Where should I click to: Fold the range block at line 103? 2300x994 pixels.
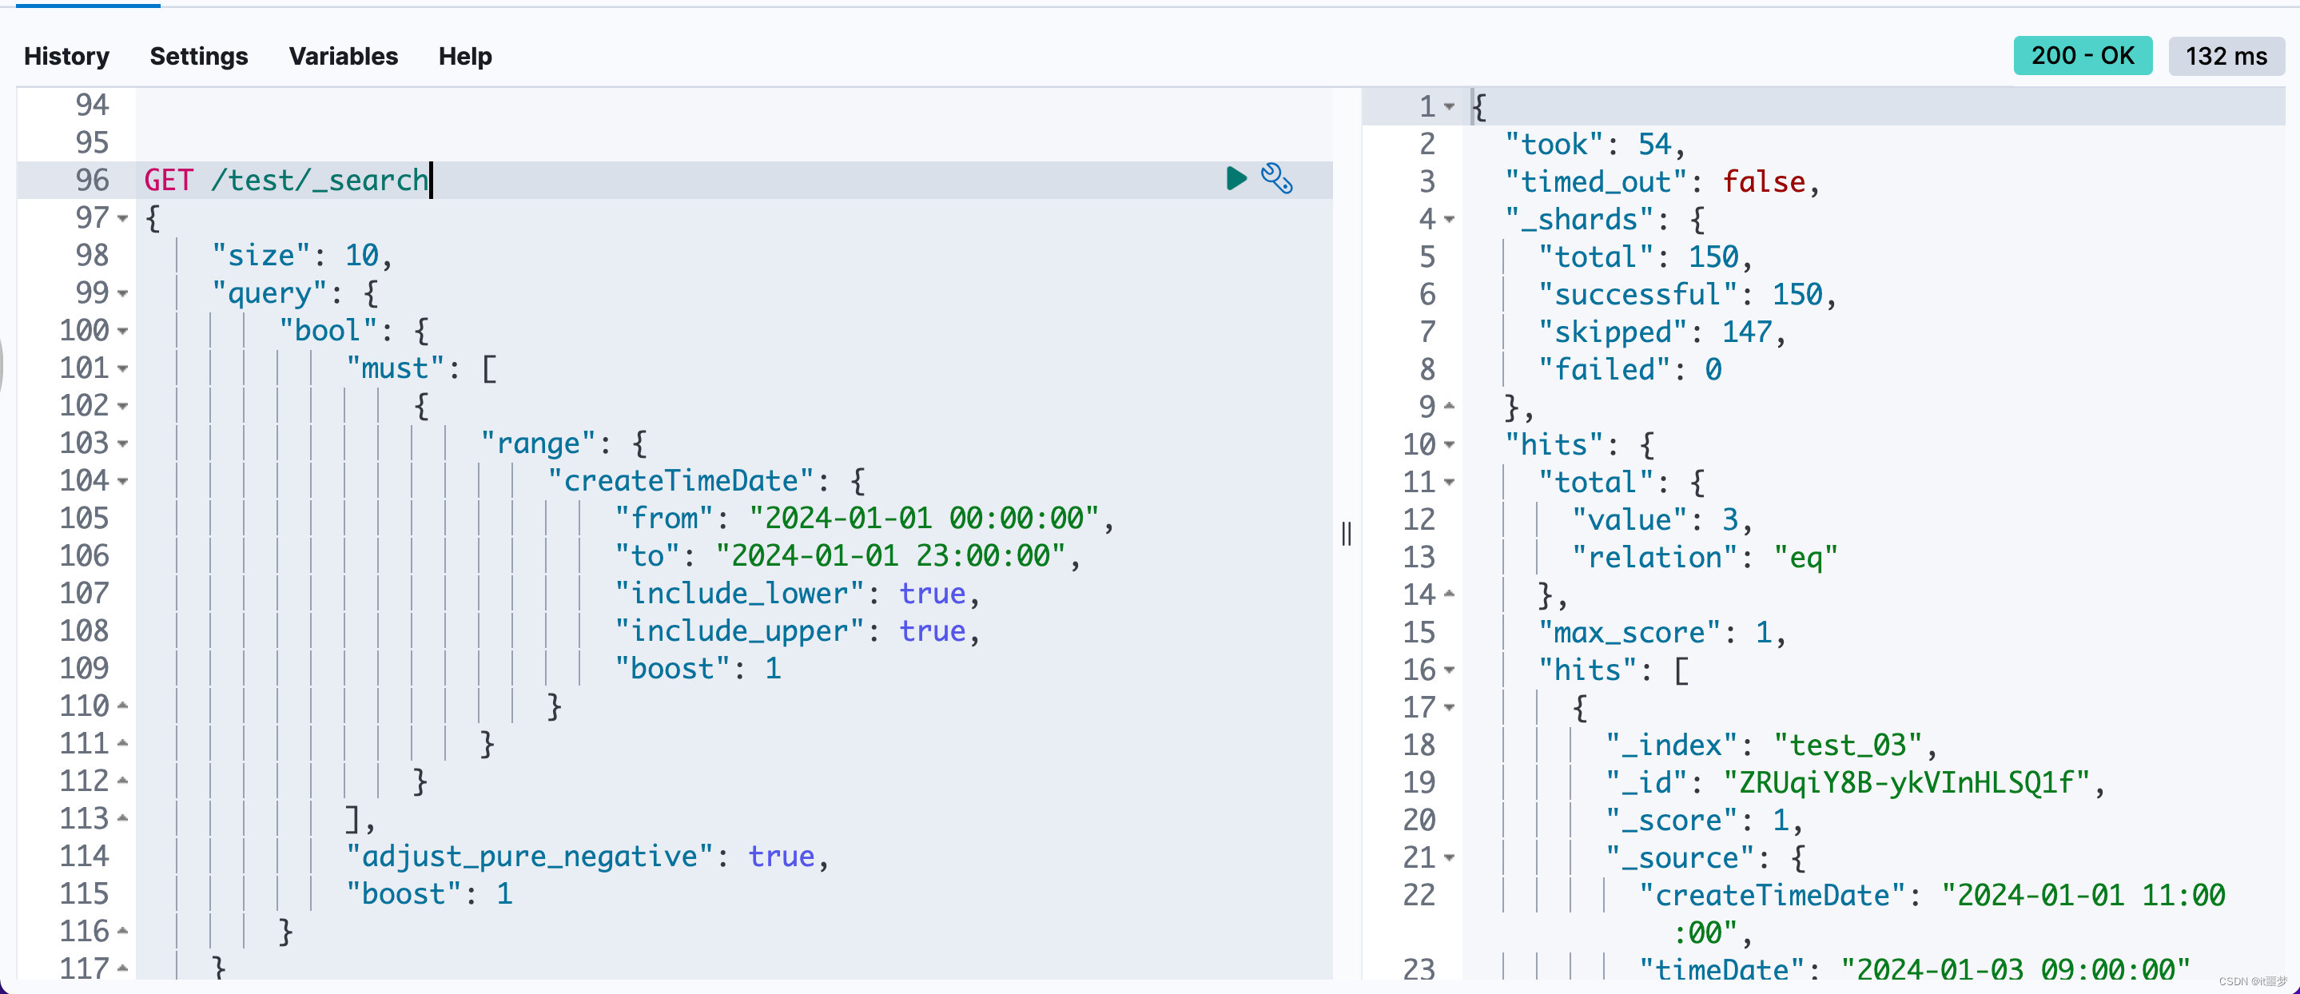[x=123, y=443]
